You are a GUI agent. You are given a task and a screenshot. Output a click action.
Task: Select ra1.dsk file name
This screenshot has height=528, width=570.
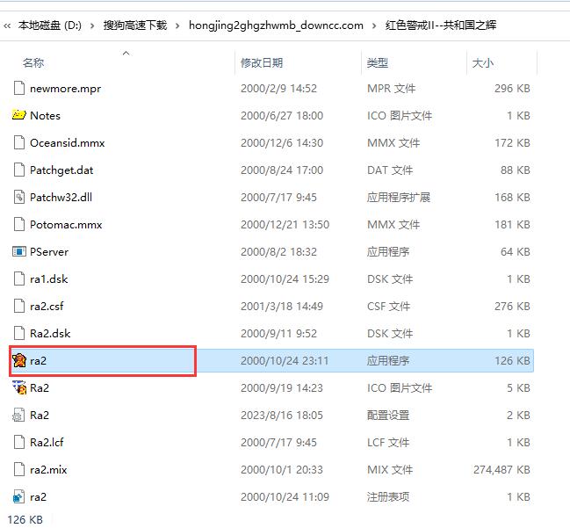48,279
